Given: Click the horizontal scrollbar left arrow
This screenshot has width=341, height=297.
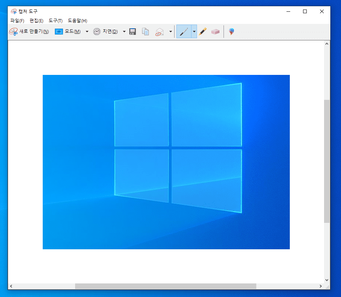Looking at the screenshot, I should tap(11, 286).
